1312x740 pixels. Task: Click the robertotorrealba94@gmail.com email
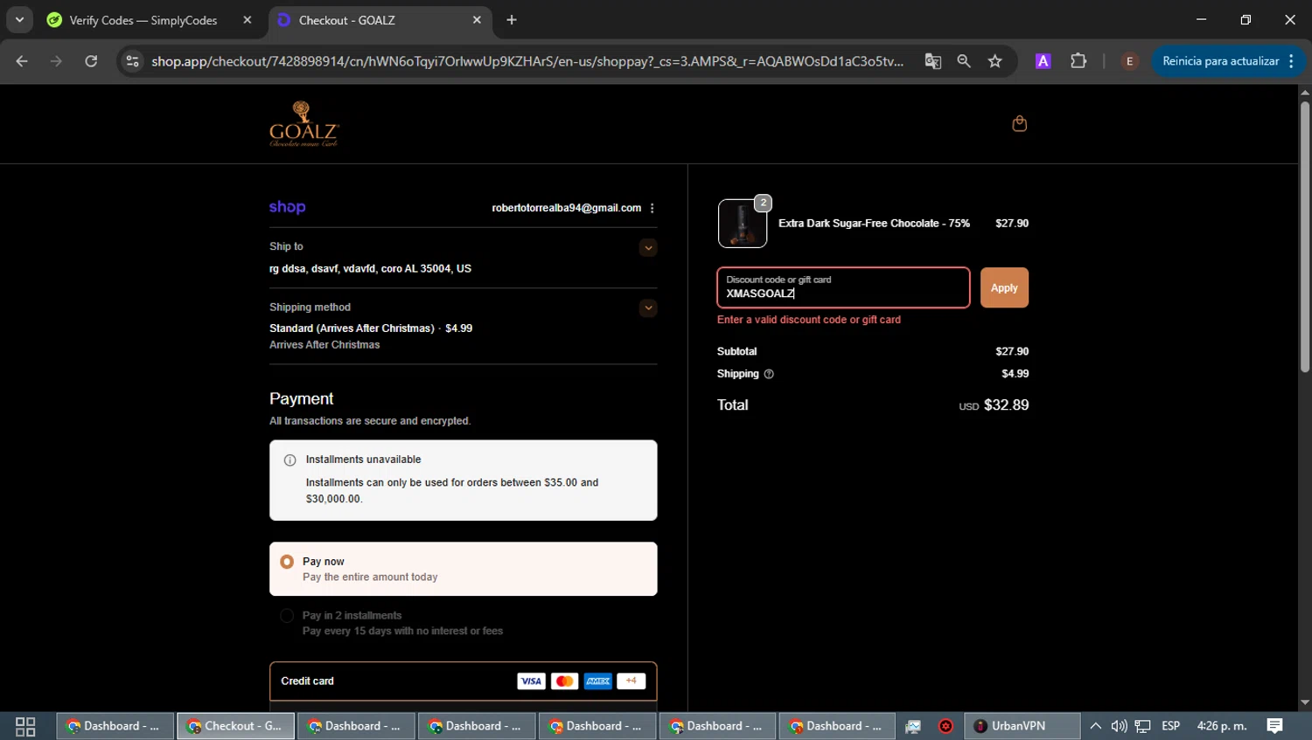tap(566, 208)
